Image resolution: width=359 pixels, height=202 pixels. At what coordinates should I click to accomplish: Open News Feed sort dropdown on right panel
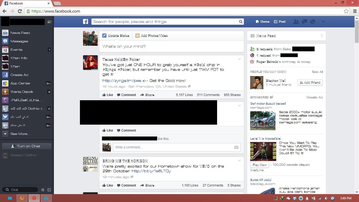click(322, 36)
